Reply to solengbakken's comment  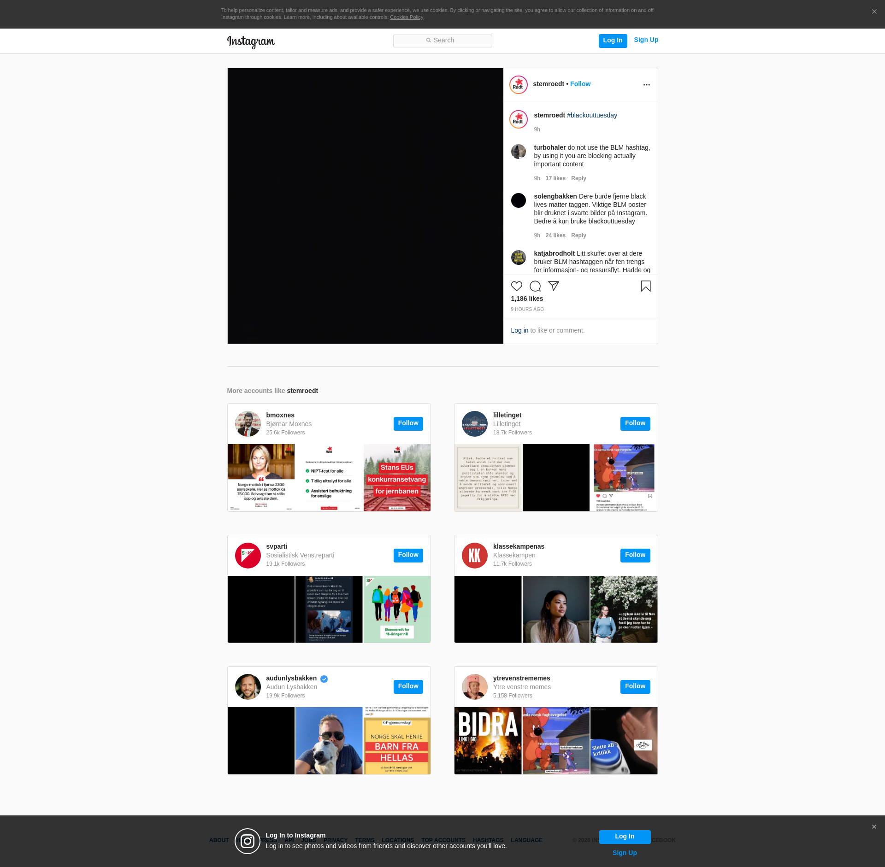point(578,235)
